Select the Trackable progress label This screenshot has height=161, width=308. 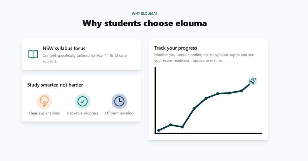pos(82,113)
